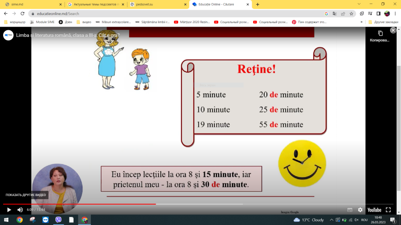This screenshot has height=225, width=401.
Task: Toggle subtitles on the video
Action: click(x=350, y=210)
